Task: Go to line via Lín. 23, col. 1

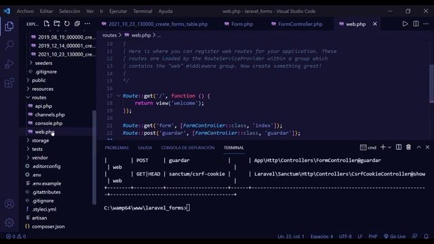Action: pyautogui.click(x=291, y=237)
